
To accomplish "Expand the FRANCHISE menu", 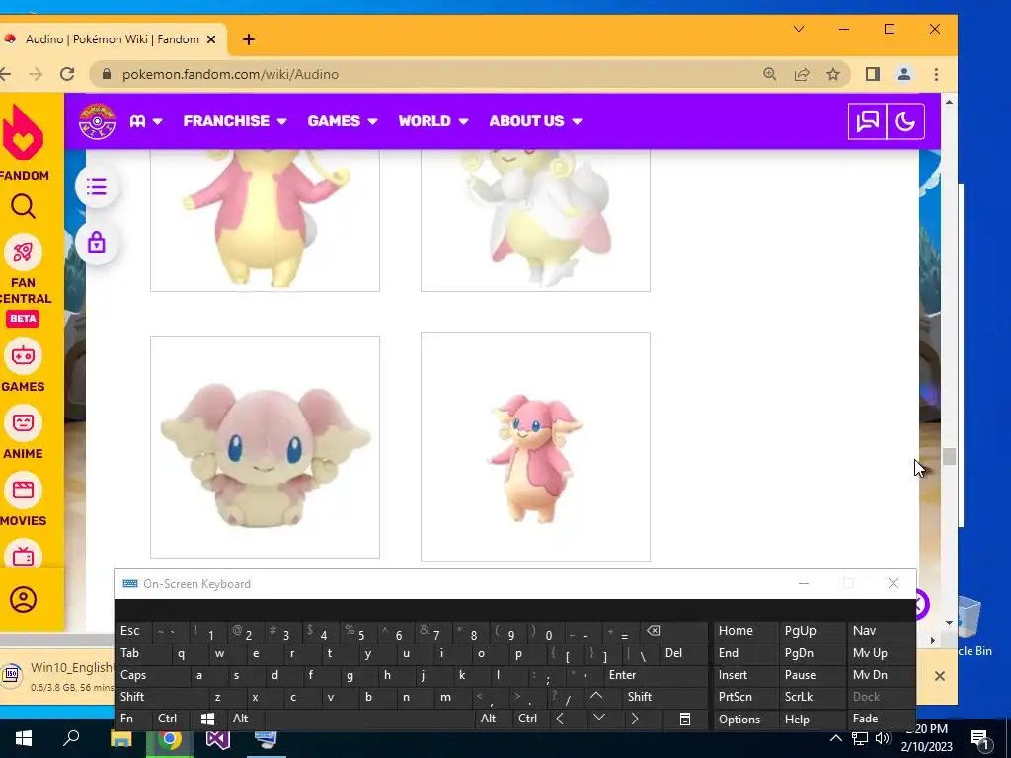I will click(235, 121).
